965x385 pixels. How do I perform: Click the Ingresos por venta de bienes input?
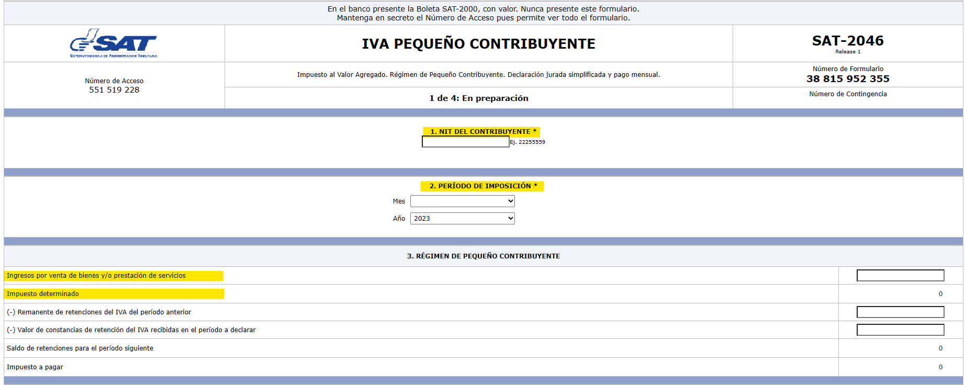point(900,276)
